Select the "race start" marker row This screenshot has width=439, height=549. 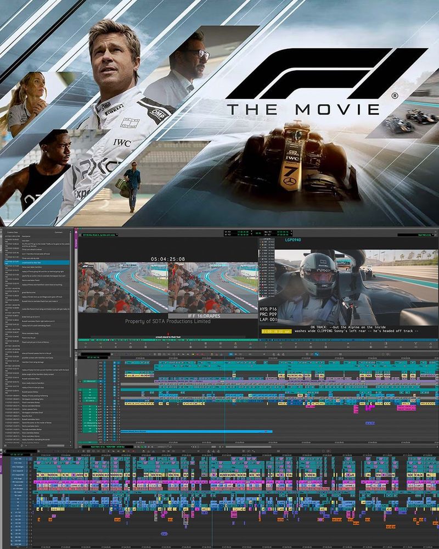[x=37, y=241]
